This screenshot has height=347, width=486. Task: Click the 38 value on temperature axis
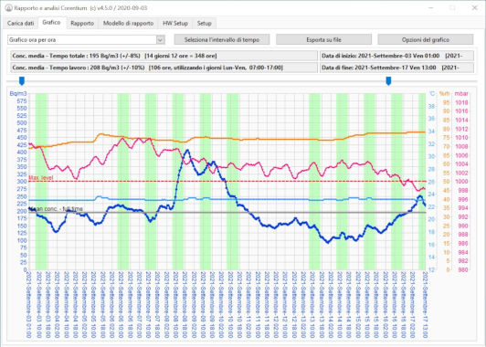(431, 106)
